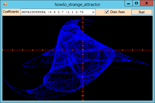This screenshot has width=155, height=103.
Task: Minimize the howto_strange_attractor window
Action: point(129,3)
